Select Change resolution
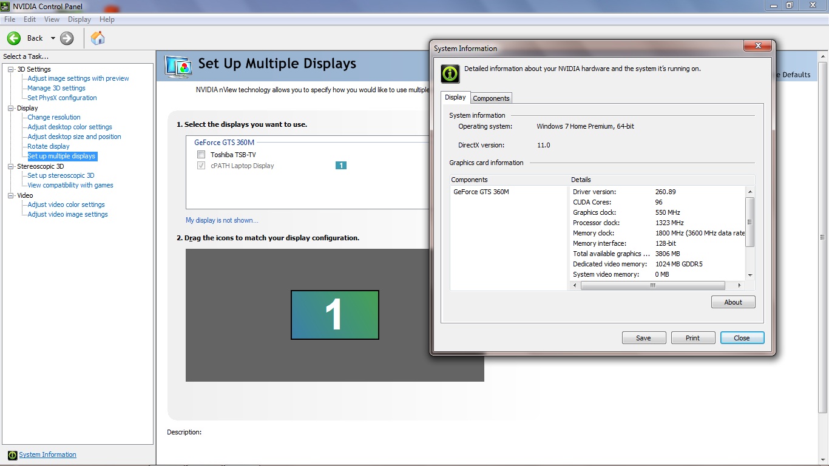 click(x=54, y=117)
